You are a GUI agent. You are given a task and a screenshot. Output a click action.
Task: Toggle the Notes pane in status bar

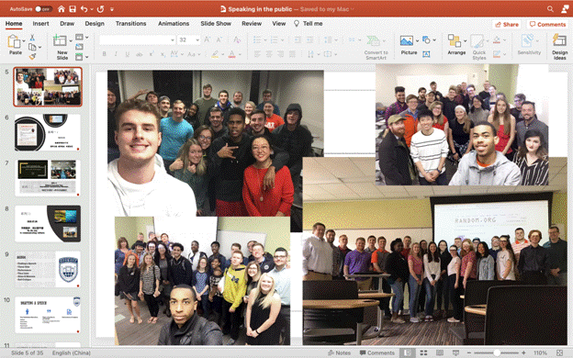(339, 352)
